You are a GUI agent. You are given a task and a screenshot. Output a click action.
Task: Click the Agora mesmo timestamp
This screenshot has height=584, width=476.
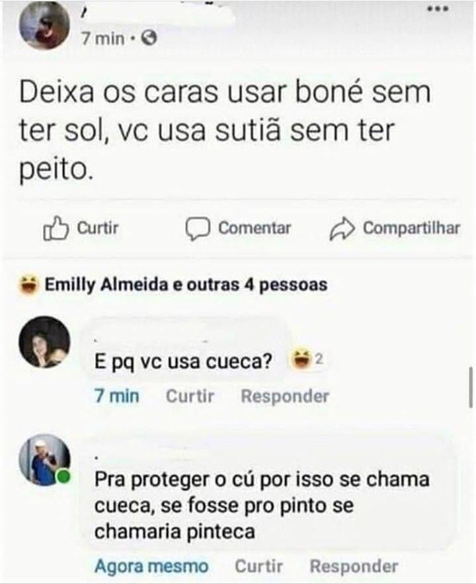pyautogui.click(x=151, y=566)
